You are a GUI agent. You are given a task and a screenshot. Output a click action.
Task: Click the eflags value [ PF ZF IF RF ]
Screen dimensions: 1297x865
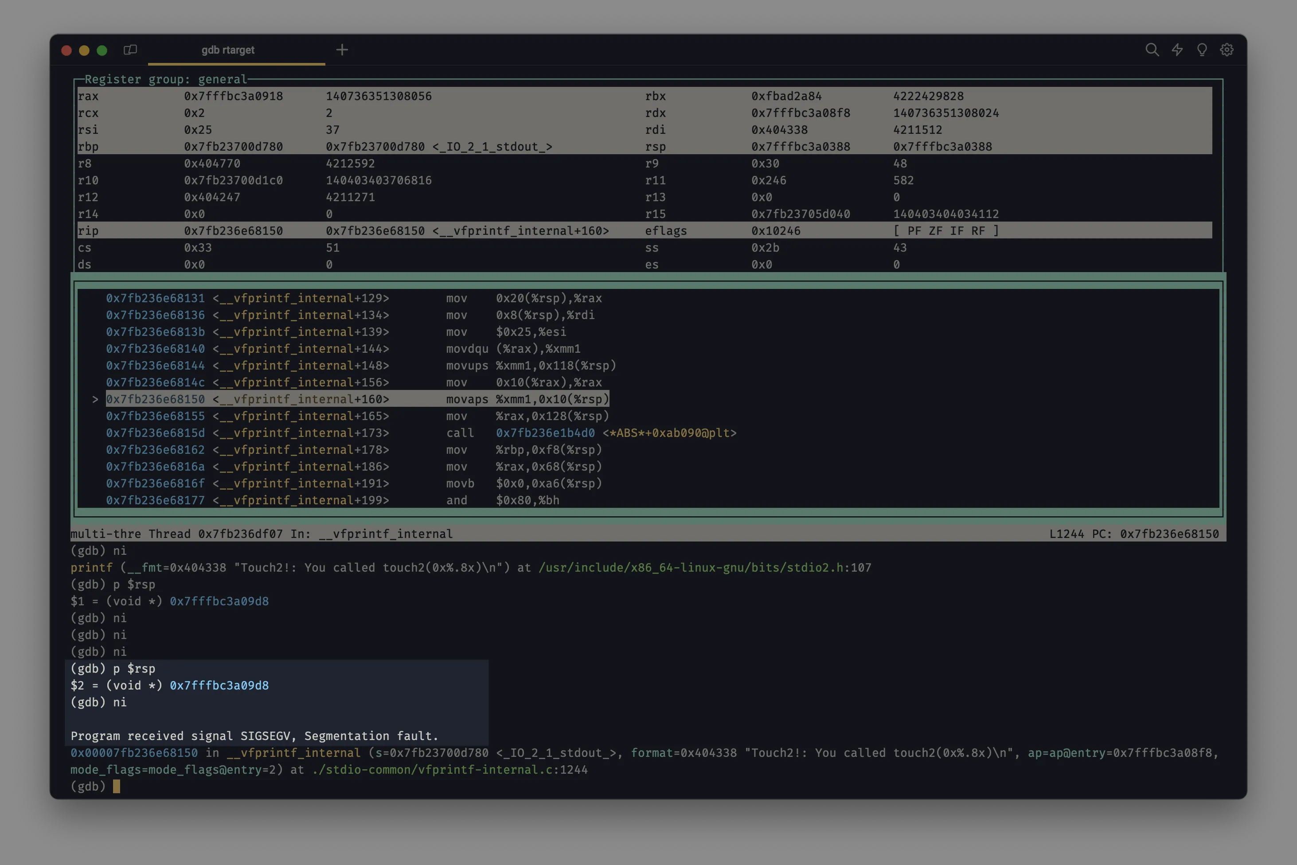click(945, 230)
